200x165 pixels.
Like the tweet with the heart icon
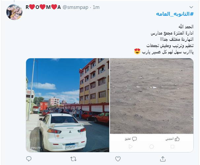click(x=118, y=159)
